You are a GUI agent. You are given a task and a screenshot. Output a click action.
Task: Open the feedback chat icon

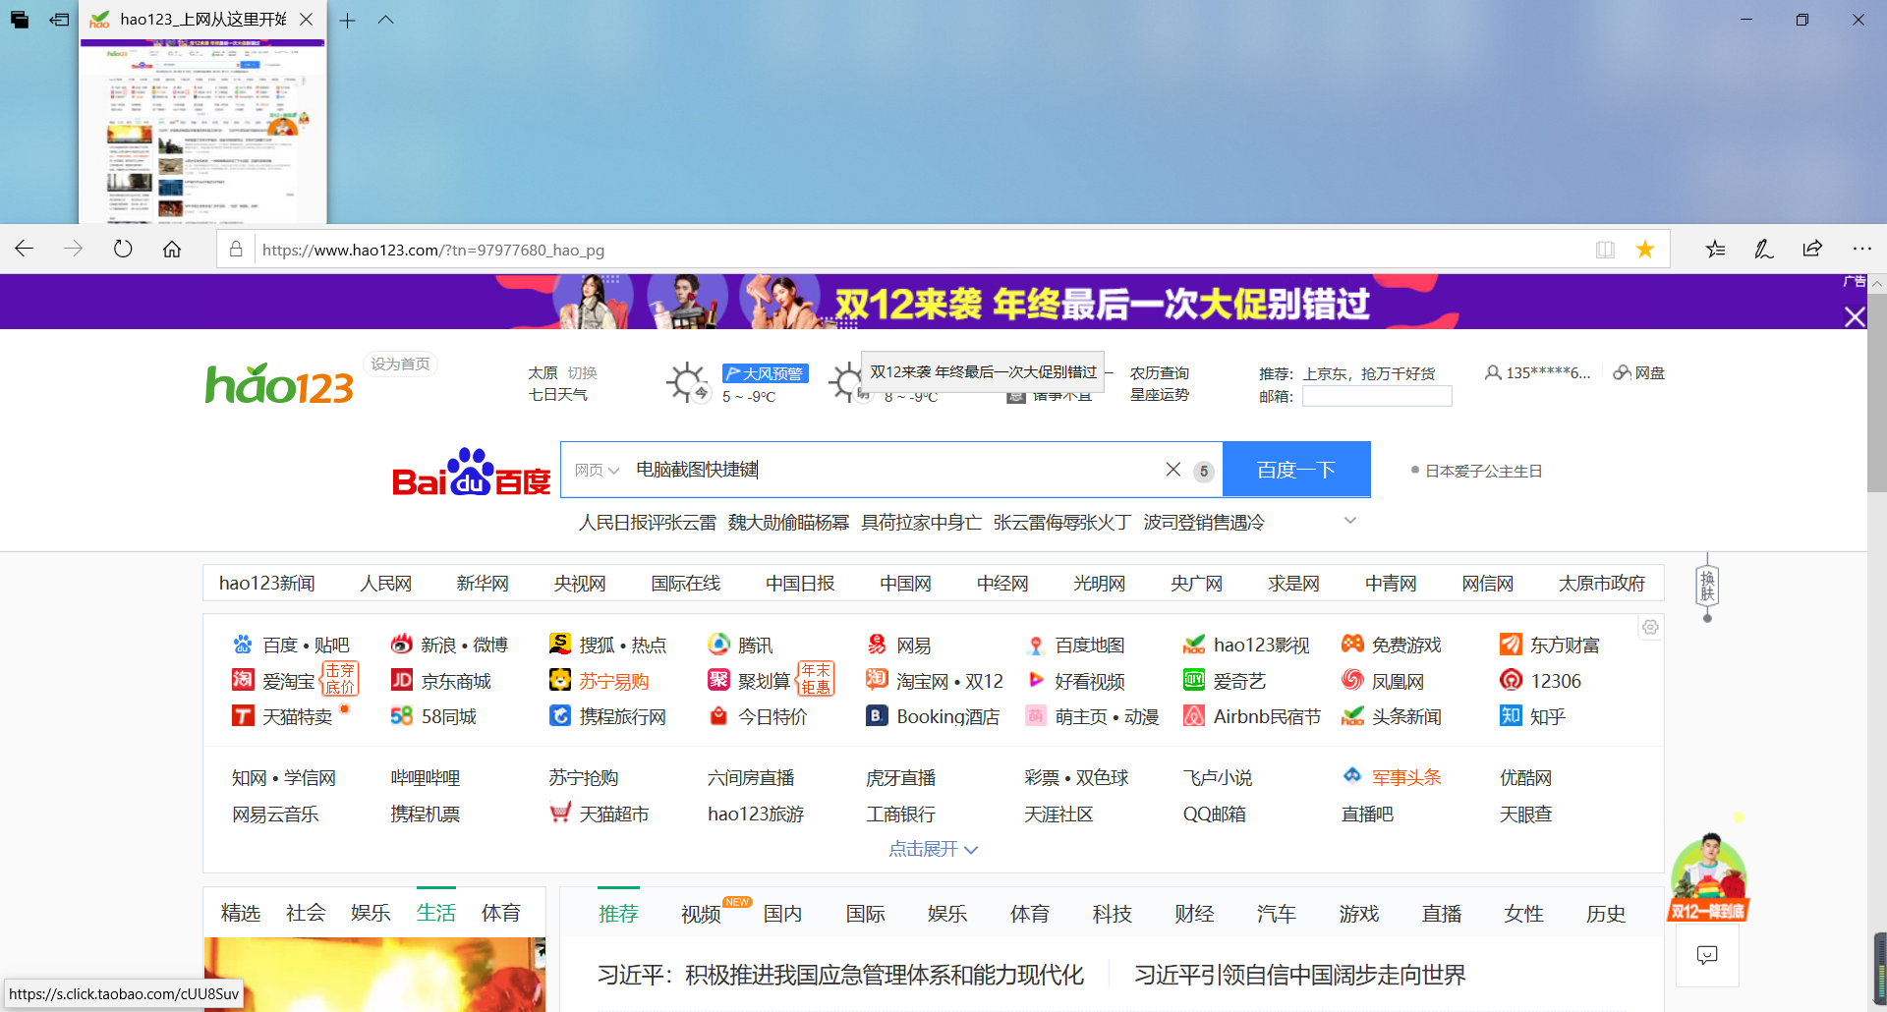[x=1707, y=954]
